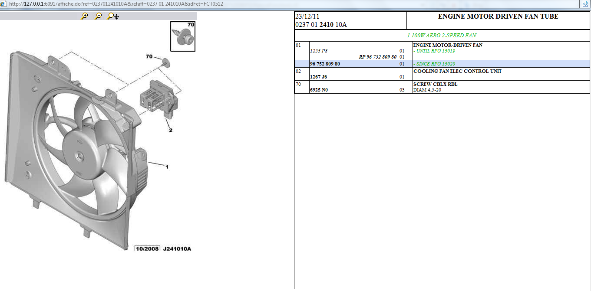Select part number RP 96 752 809 80
Screen dimensions: 591x291
pyautogui.click(x=377, y=57)
